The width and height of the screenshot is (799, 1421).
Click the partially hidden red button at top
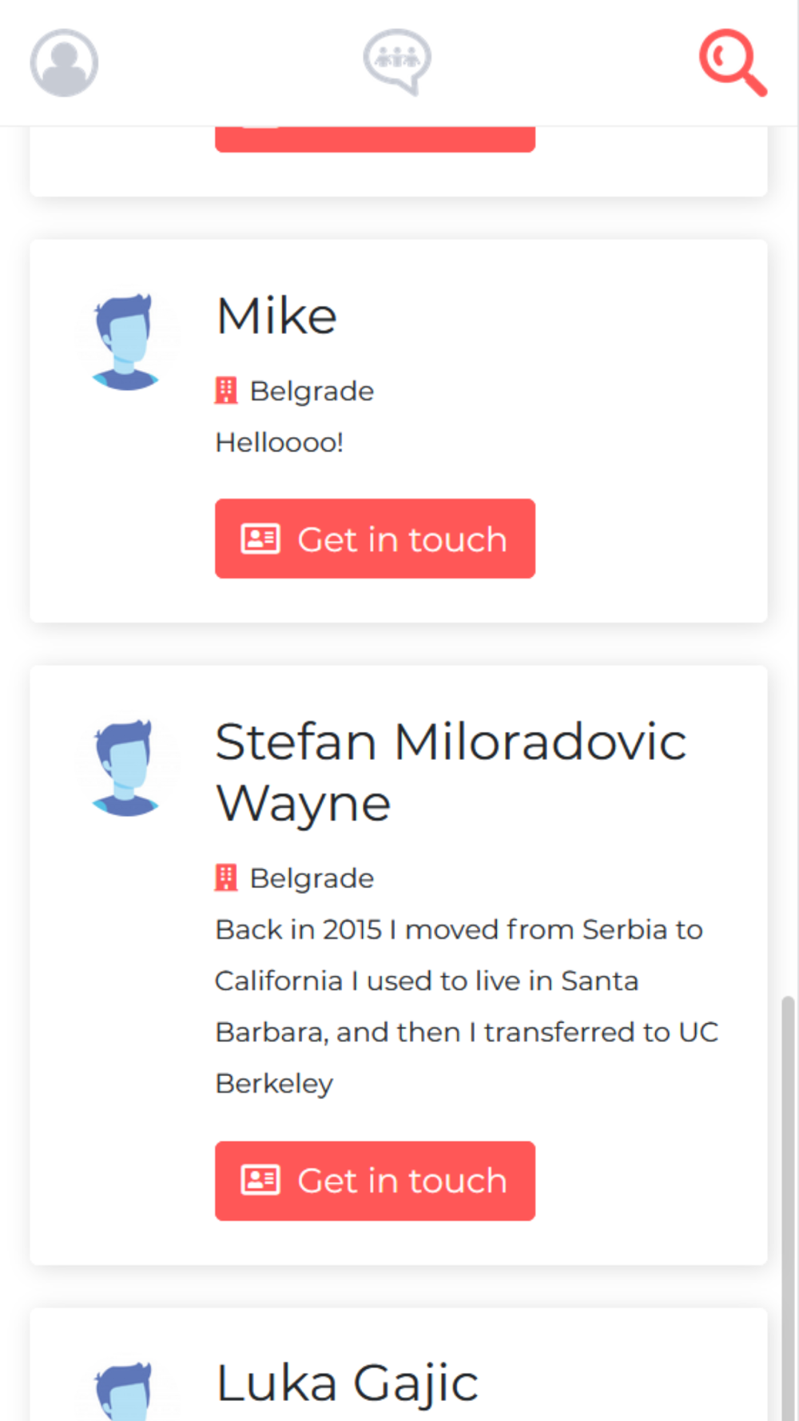coord(375,139)
